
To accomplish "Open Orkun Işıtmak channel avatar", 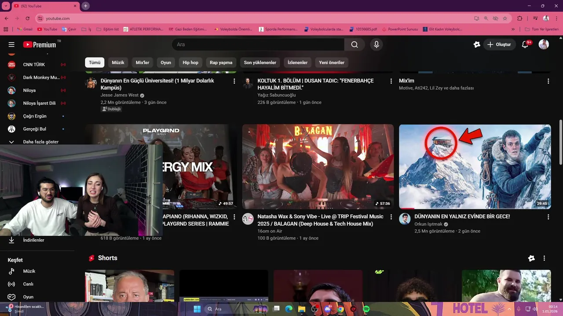I will [x=405, y=219].
